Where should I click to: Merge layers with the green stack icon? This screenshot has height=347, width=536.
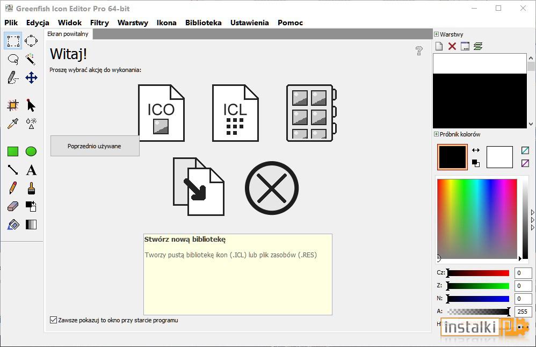click(x=478, y=46)
